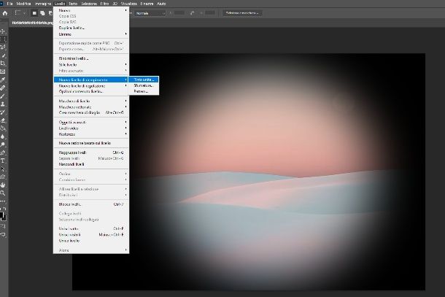Expand the Maschera vettoriale submenu
The image size is (445, 297).
[x=91, y=107]
